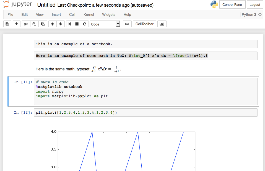The image size is (265, 171).
Task: Expand the cell type Code dropdown
Action: tap(105, 24)
